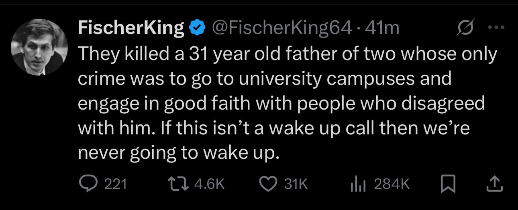
Task: Click the 4.6K reposts count
Action: click(209, 184)
